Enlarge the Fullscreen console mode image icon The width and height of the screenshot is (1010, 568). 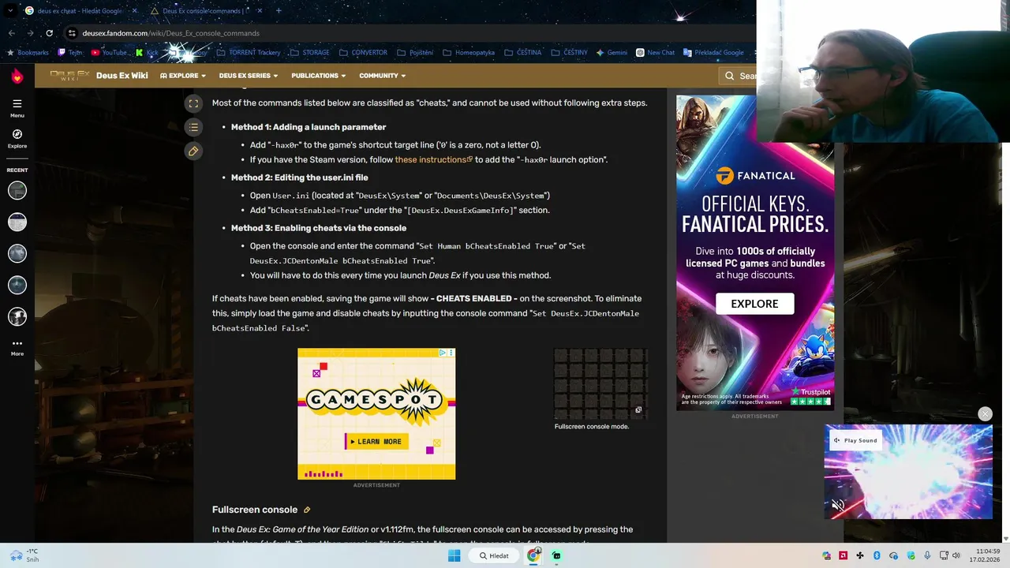(638, 410)
